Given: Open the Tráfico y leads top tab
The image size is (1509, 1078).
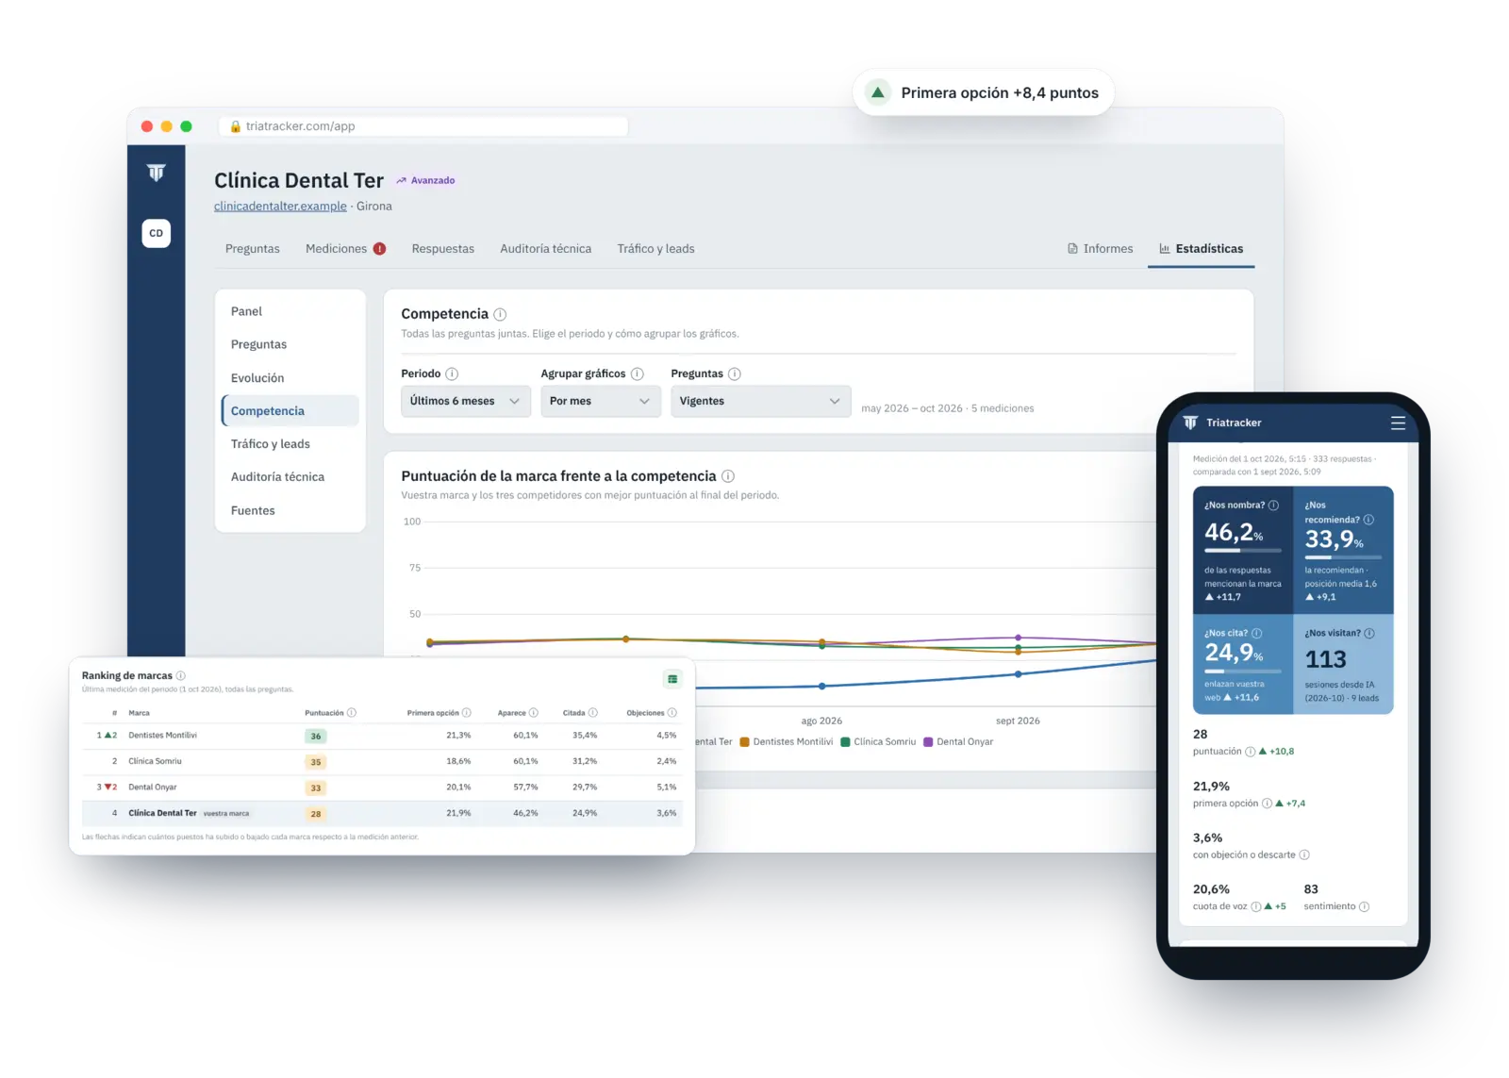Looking at the screenshot, I should tap(655, 249).
